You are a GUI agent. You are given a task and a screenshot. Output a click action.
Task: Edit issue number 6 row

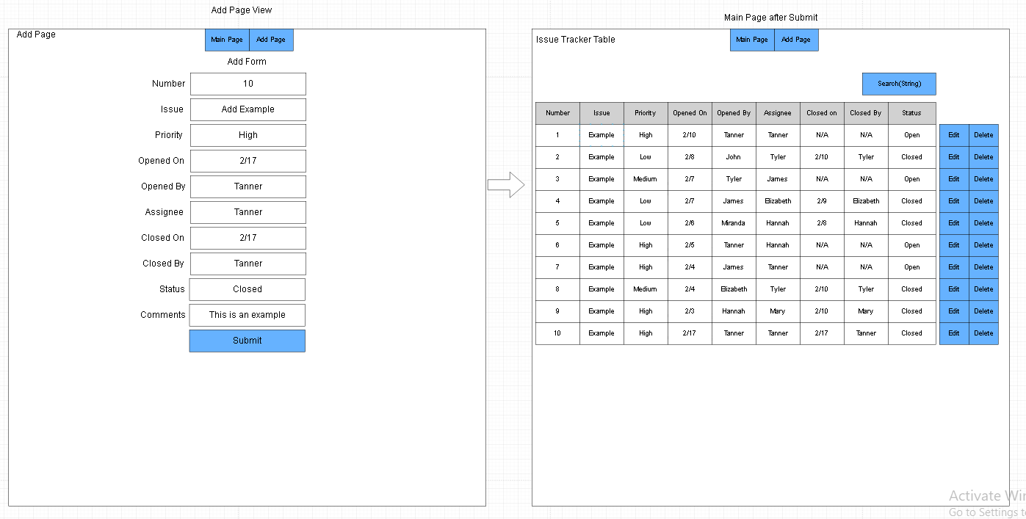[x=954, y=245]
